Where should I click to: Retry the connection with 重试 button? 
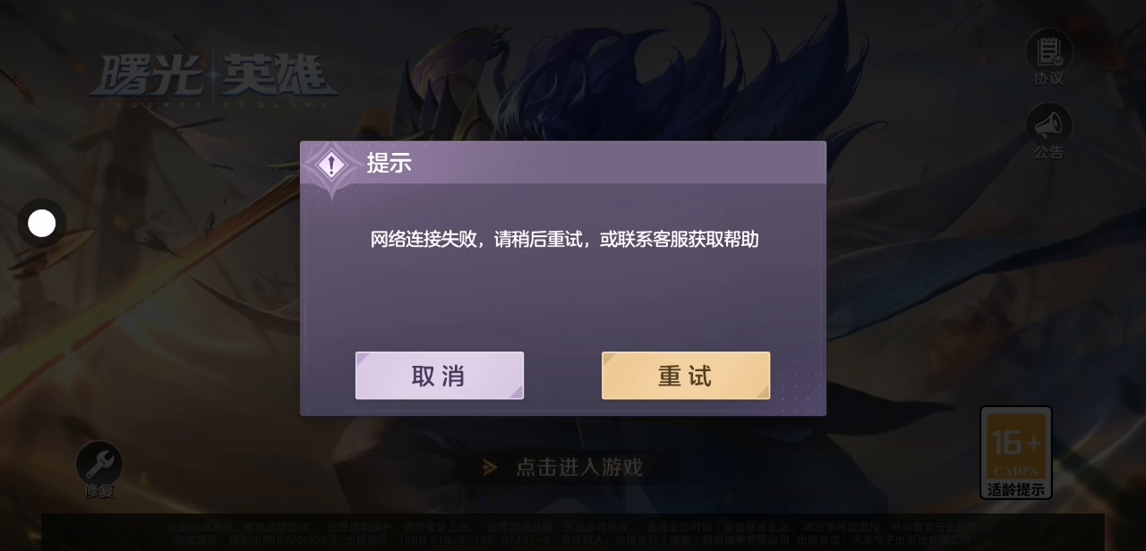click(686, 376)
